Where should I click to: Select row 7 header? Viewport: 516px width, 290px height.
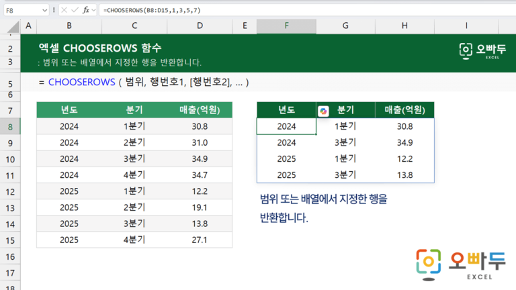coord(10,111)
